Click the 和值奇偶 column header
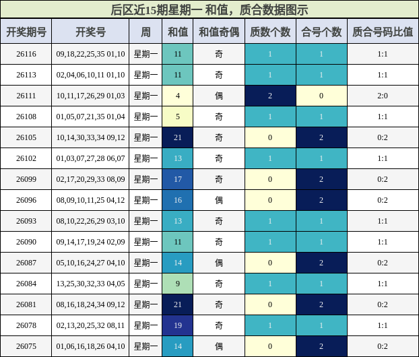The width and height of the screenshot is (419, 357). tap(219, 32)
